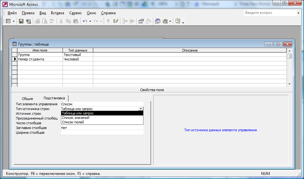Minimize the Группы : таблица window
Viewport: 304px width, 179px height.
coord(269,44)
